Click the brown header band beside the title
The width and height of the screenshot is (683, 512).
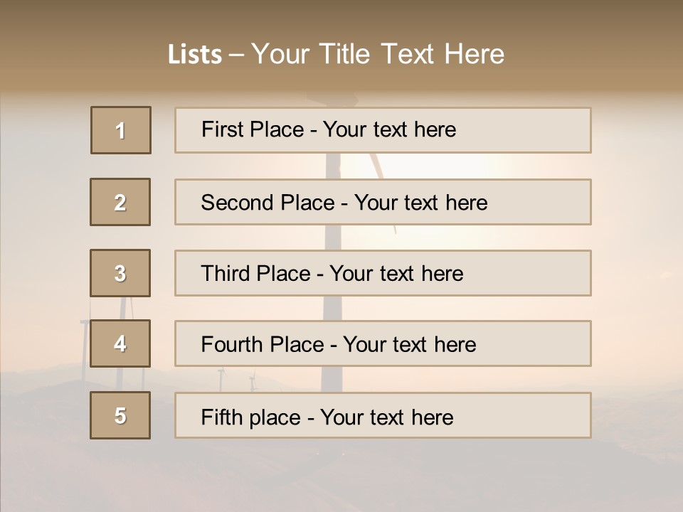(x=593, y=48)
